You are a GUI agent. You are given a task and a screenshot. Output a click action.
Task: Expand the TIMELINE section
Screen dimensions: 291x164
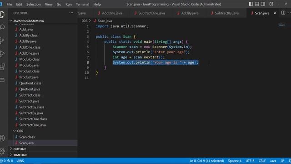tap(43, 155)
